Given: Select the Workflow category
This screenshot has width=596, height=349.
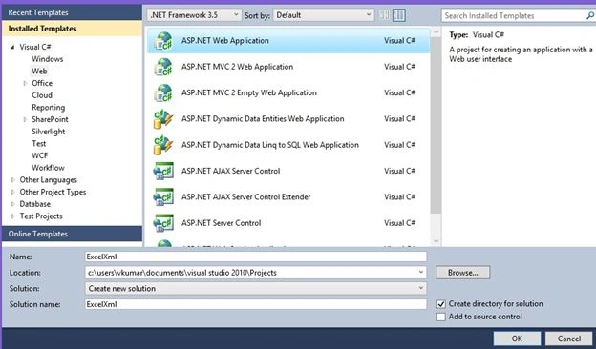Looking at the screenshot, I should 48,168.
